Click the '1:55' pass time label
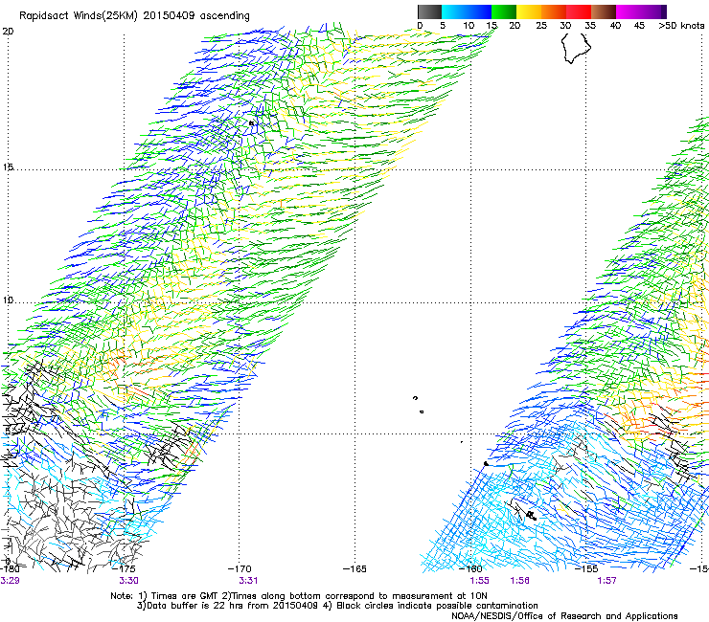Image resolution: width=709 pixels, height=622 pixels. tap(479, 581)
